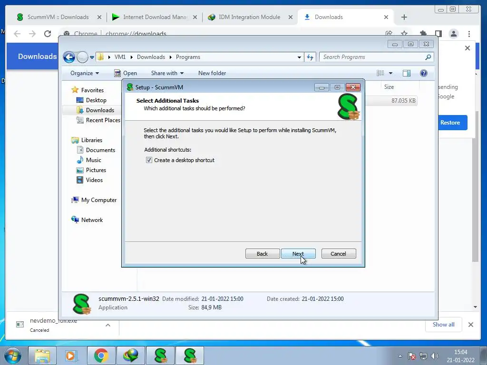
Task: Expand the Share with menu
Action: [167, 73]
